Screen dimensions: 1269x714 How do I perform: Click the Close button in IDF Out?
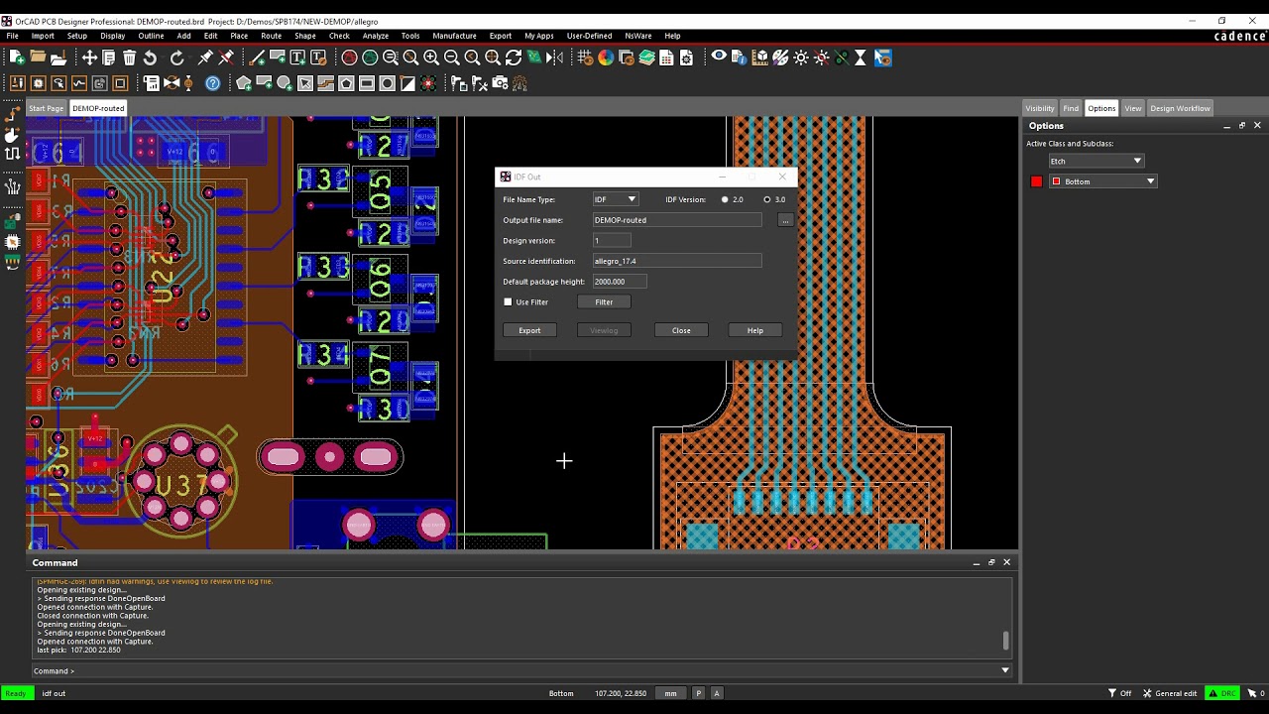click(681, 330)
